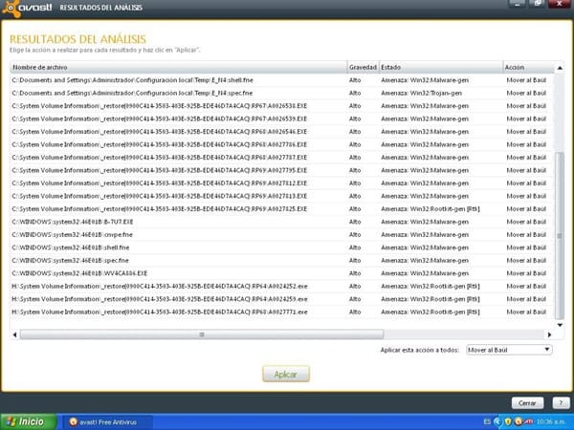Click the vertical scrollbar thumb
The height and width of the screenshot is (430, 574).
point(560,236)
